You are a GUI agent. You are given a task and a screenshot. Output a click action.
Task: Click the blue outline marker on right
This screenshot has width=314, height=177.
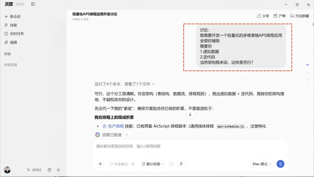(x=307, y=65)
